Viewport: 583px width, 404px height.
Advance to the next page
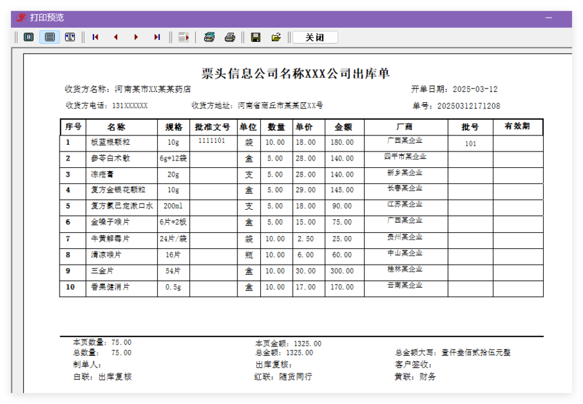coord(136,37)
